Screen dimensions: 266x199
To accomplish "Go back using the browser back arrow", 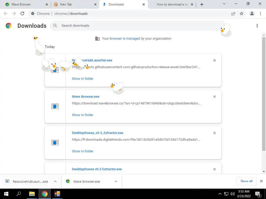I will (6, 13).
